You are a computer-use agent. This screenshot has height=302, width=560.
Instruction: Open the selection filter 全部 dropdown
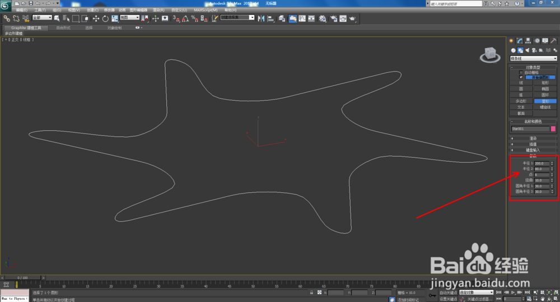pyautogui.click(x=42, y=17)
